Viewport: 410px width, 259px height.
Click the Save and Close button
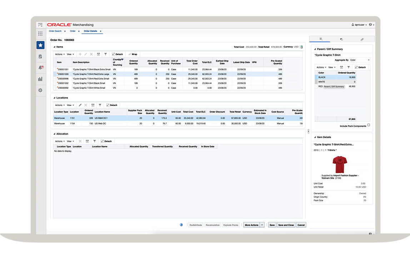[x=286, y=225]
